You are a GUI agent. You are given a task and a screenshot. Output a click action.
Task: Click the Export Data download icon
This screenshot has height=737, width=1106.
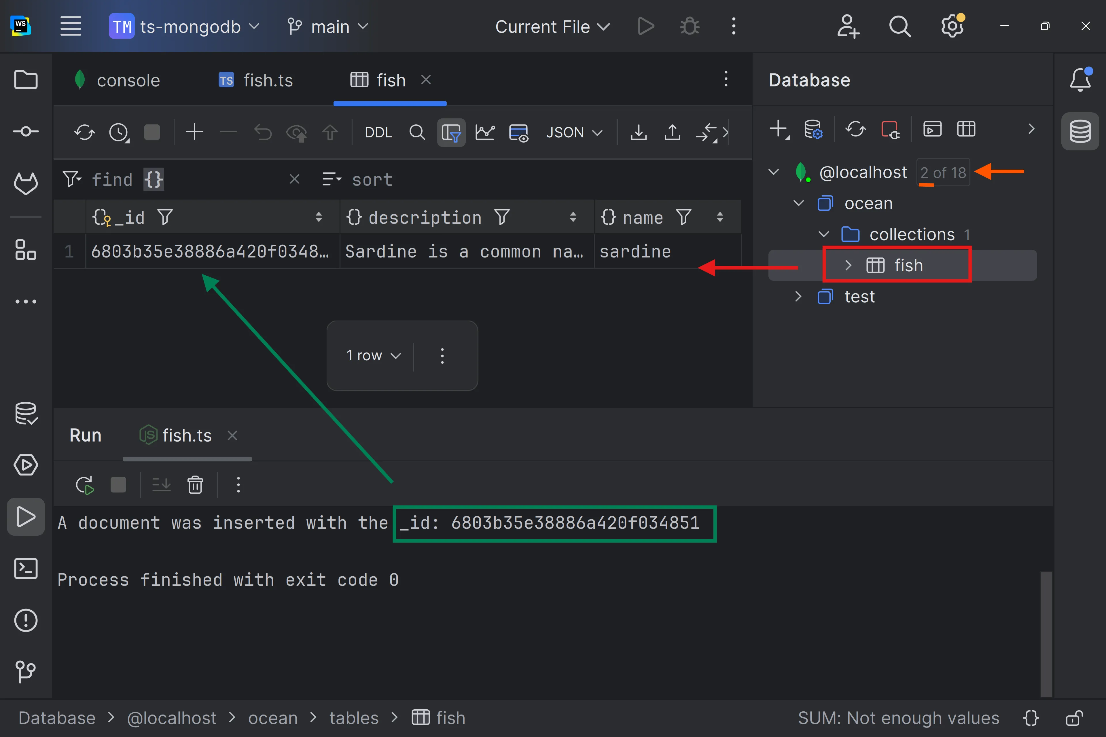coord(638,132)
